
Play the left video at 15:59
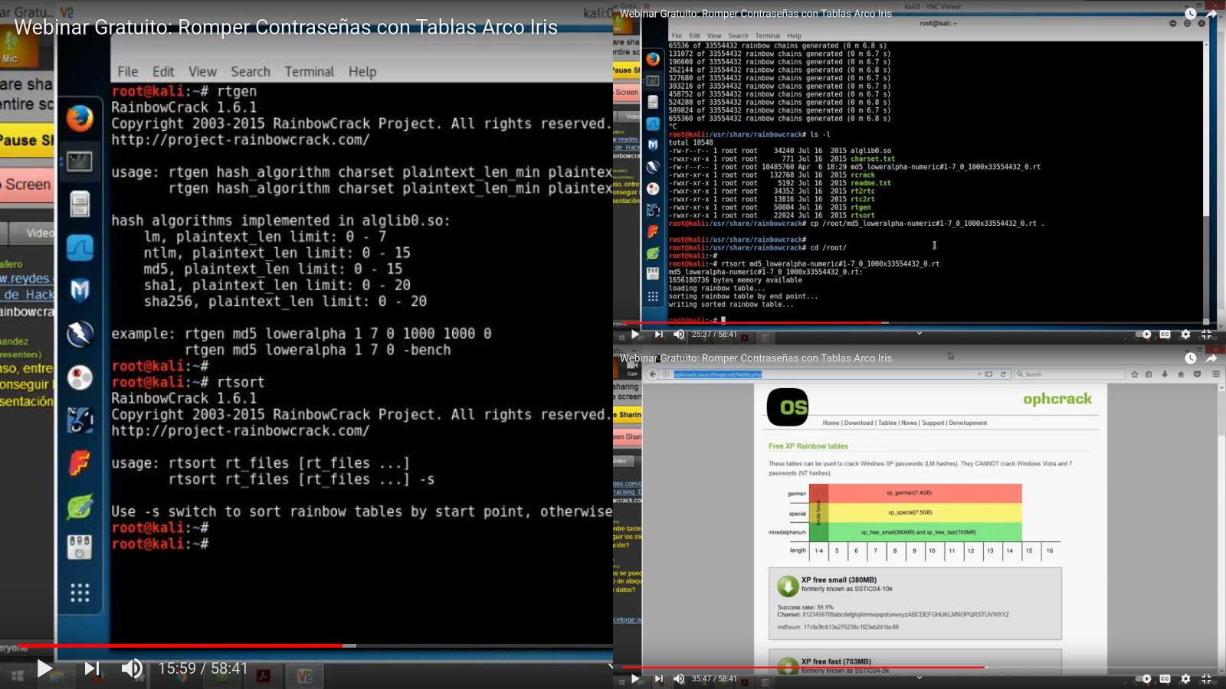[x=44, y=668]
